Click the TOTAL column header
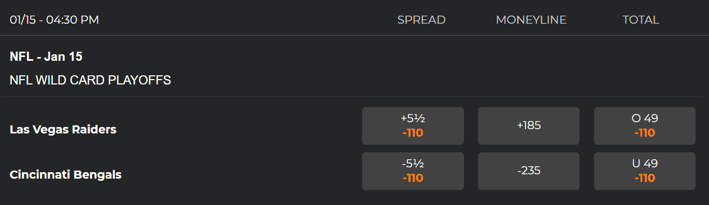 coord(640,20)
